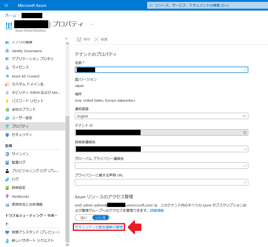This screenshot has height=247, width=268.
Task: Open アプリケーション プロキシ in the sidebar
Action: coord(33,59)
